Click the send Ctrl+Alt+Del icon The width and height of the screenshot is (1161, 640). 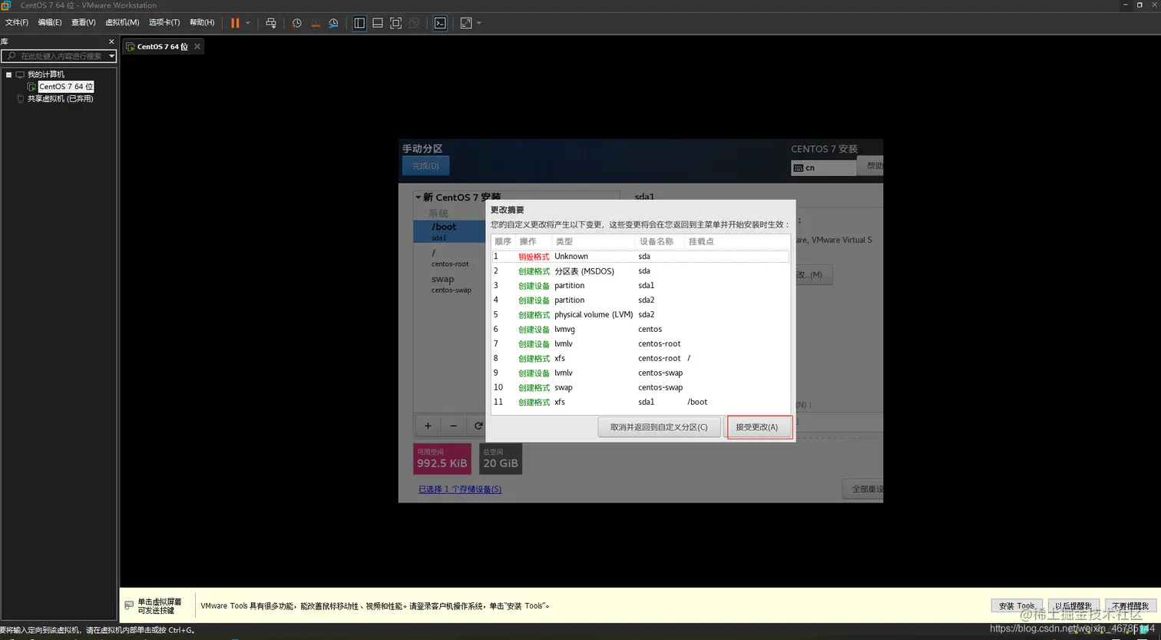tap(271, 23)
